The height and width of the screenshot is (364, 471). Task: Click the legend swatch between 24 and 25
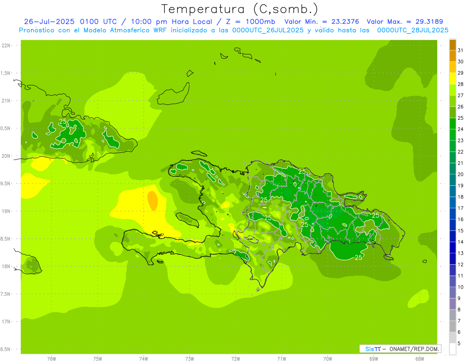pos(453,124)
